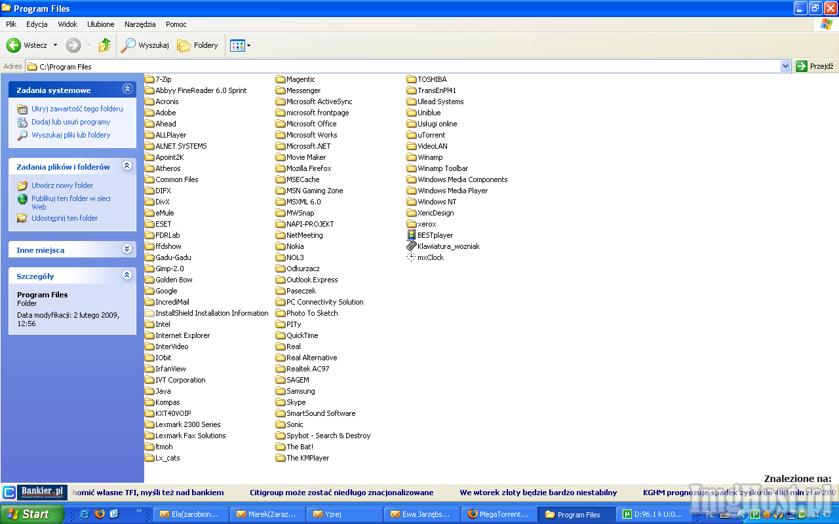Open the Ulubione menu
Viewport: 839px width, 524px height.
click(x=100, y=24)
